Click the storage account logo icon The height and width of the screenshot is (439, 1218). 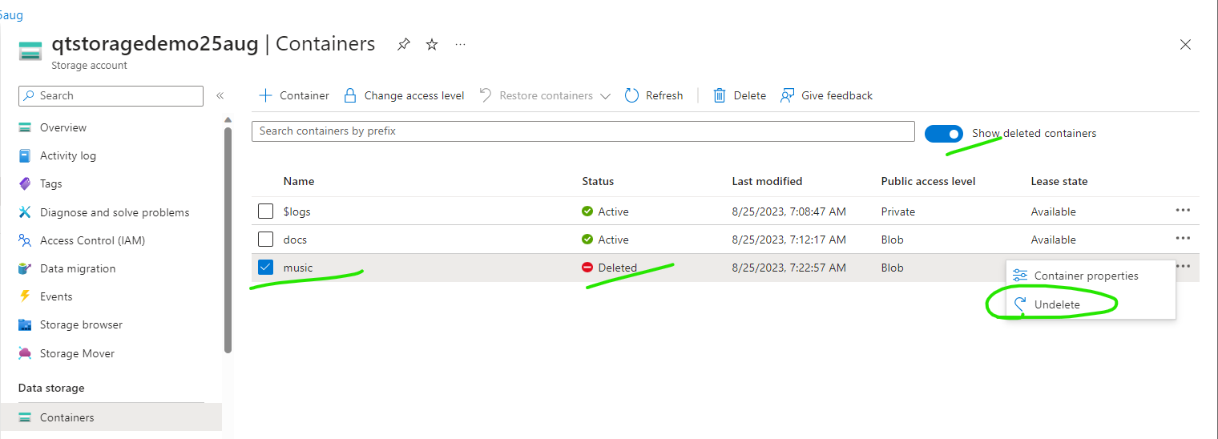[x=30, y=50]
